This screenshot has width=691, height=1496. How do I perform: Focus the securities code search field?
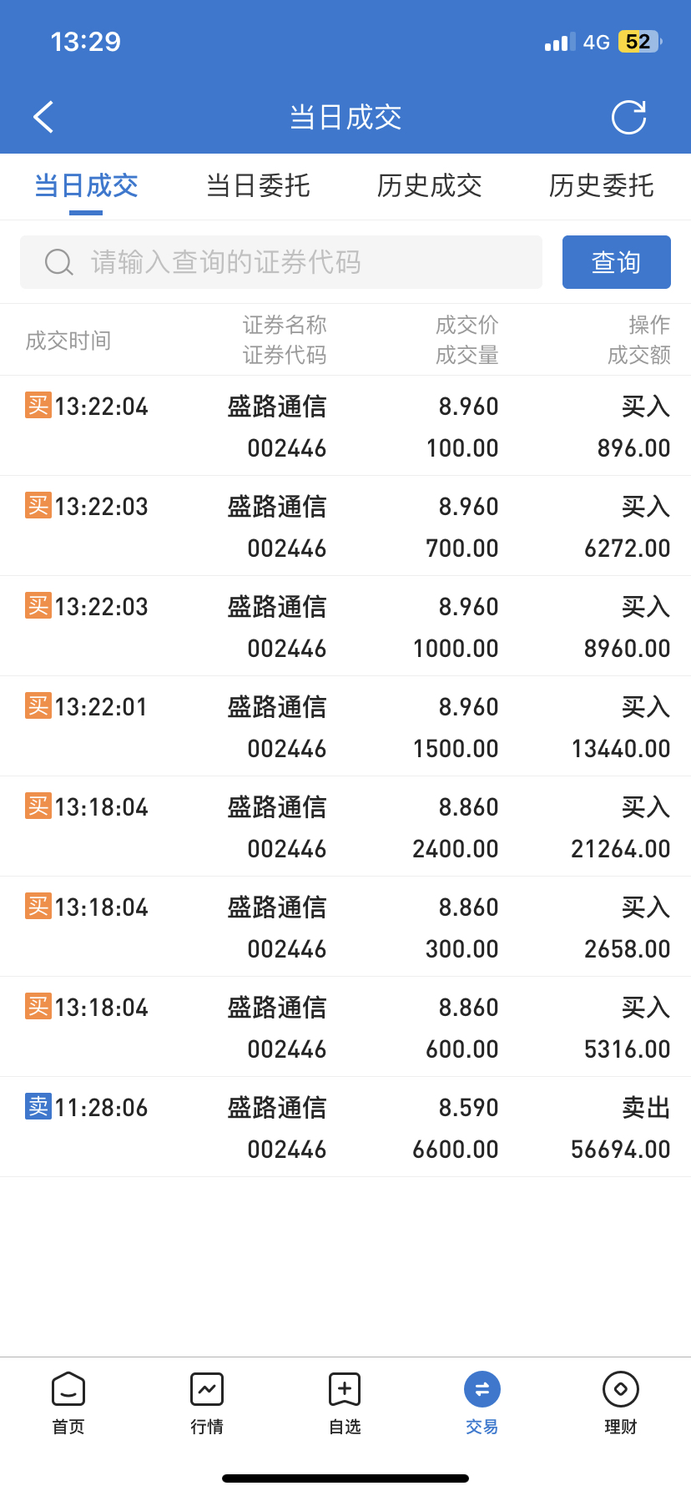pos(281,262)
